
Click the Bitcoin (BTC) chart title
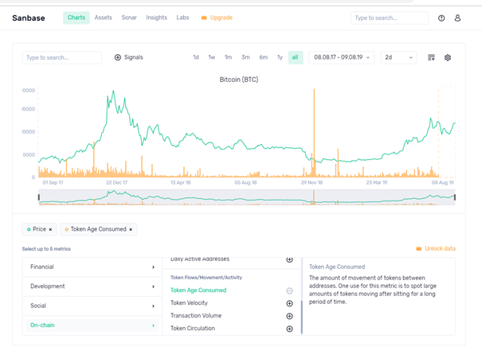[239, 80]
